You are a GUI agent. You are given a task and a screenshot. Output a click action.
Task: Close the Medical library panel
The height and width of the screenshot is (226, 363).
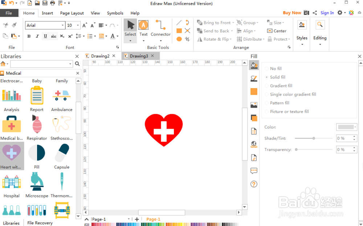coord(78,73)
